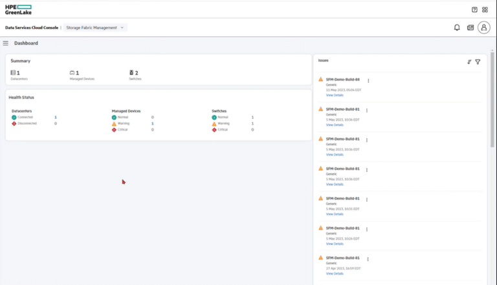Click the page vertical scrollbar

[x=492, y=100]
